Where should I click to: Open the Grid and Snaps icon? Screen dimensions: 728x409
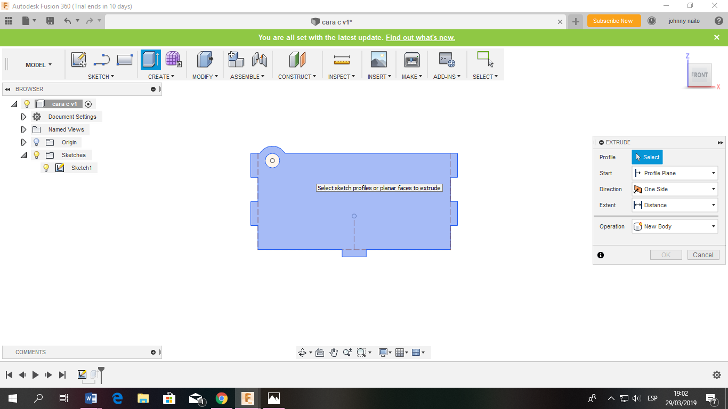tap(400, 353)
